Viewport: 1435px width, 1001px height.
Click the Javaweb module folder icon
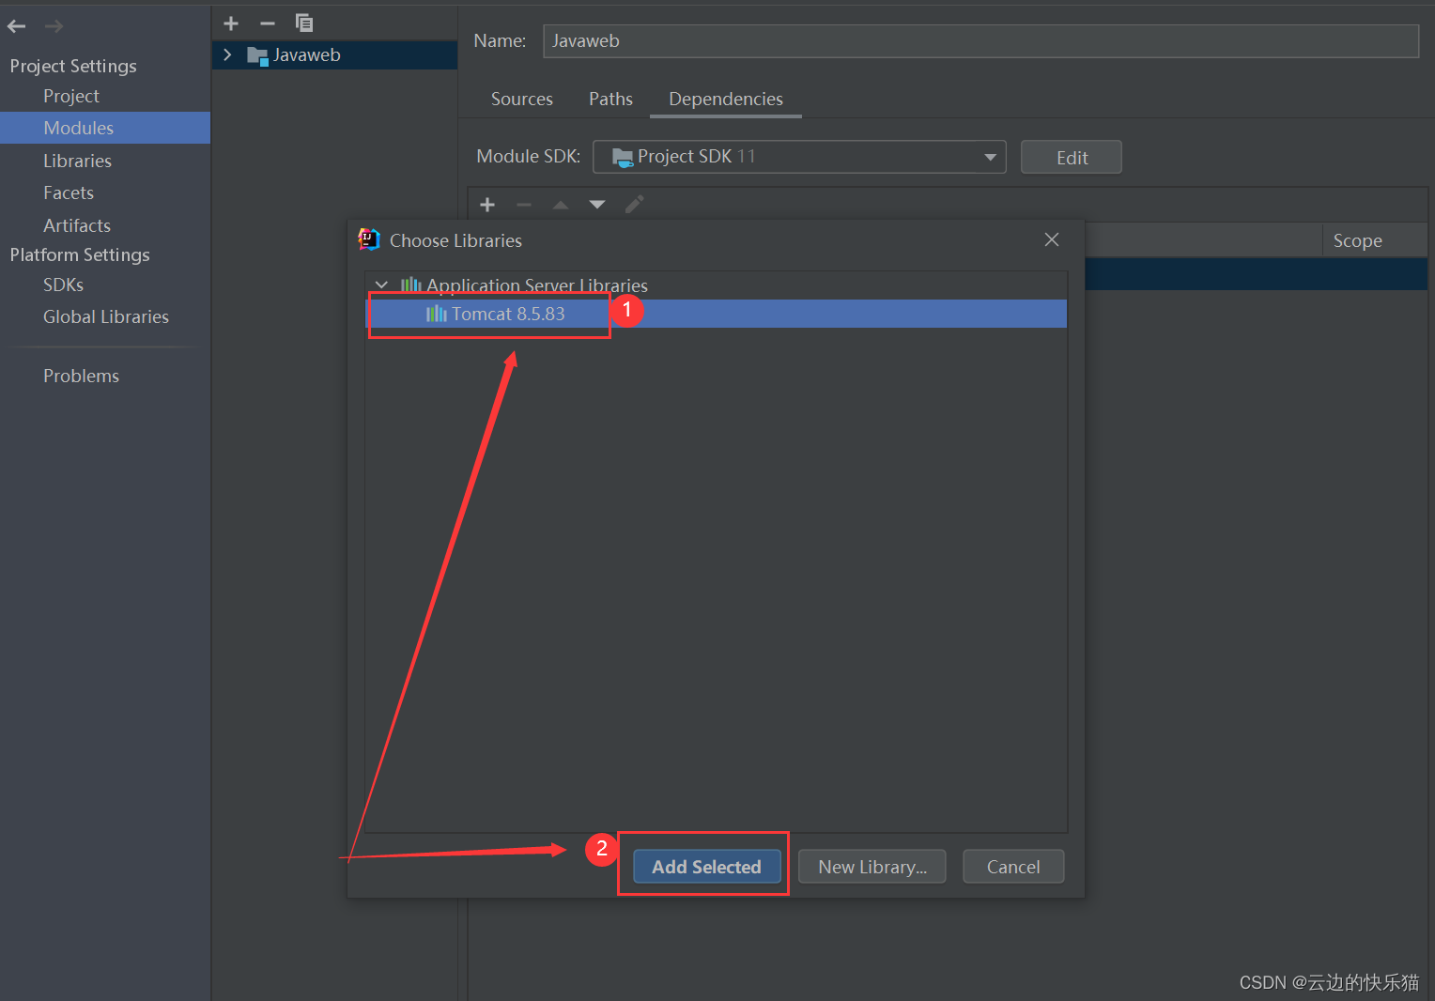[257, 55]
